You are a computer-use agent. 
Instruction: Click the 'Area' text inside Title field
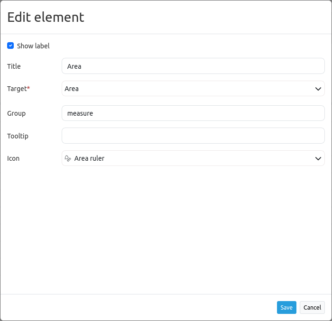pyautogui.click(x=74, y=66)
